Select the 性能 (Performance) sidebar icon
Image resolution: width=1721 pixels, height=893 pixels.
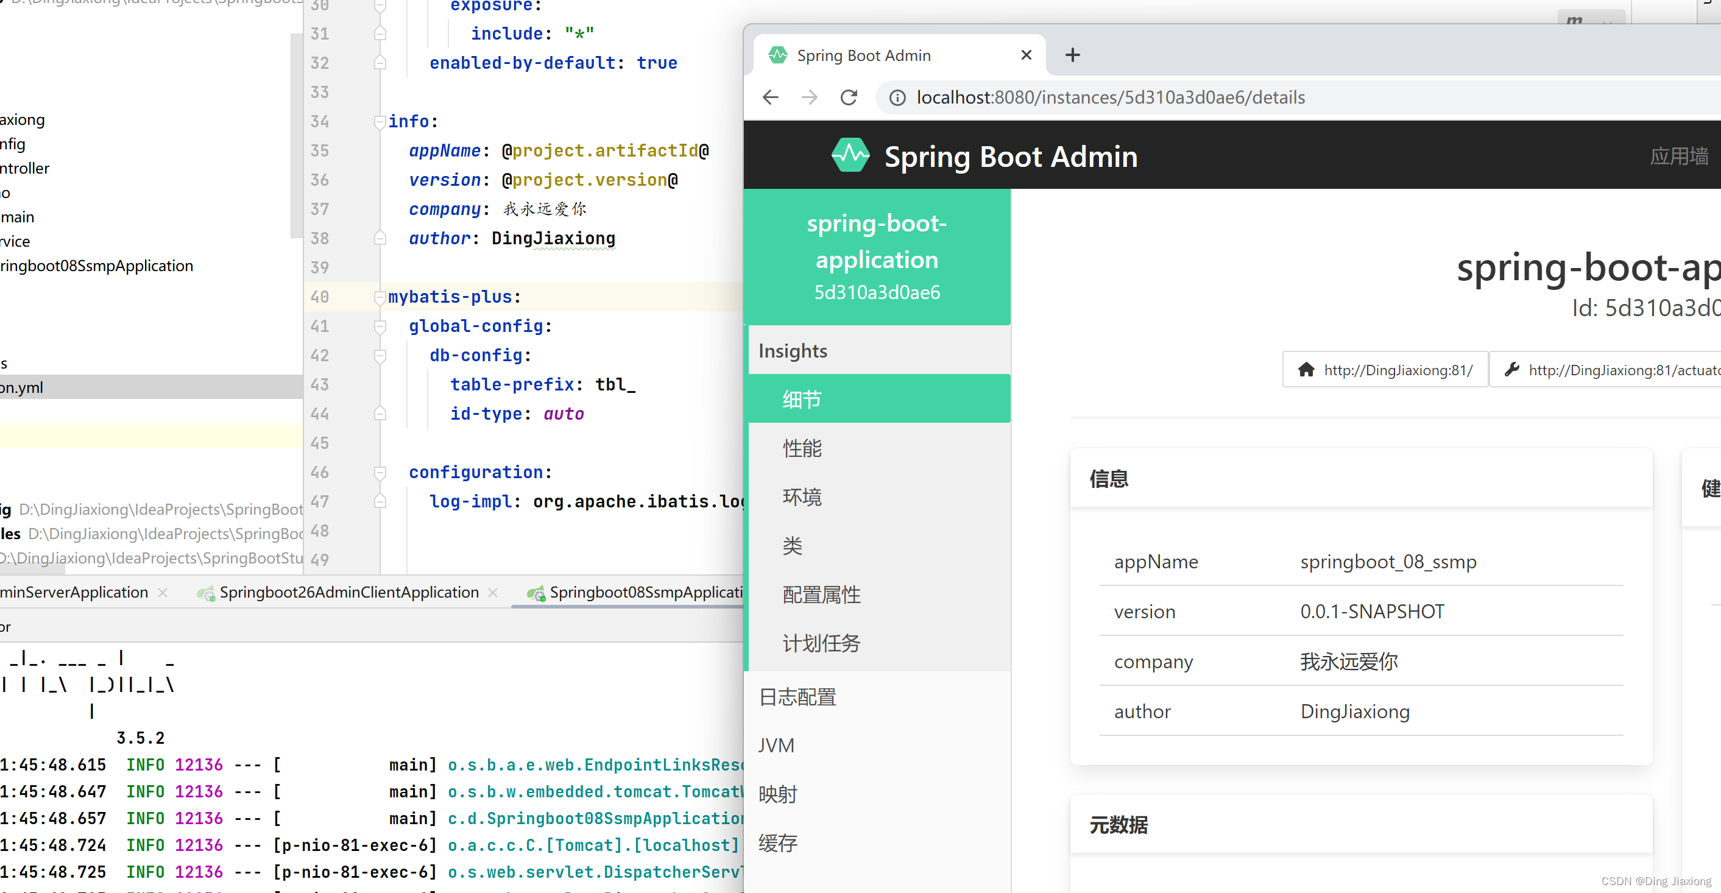point(802,447)
